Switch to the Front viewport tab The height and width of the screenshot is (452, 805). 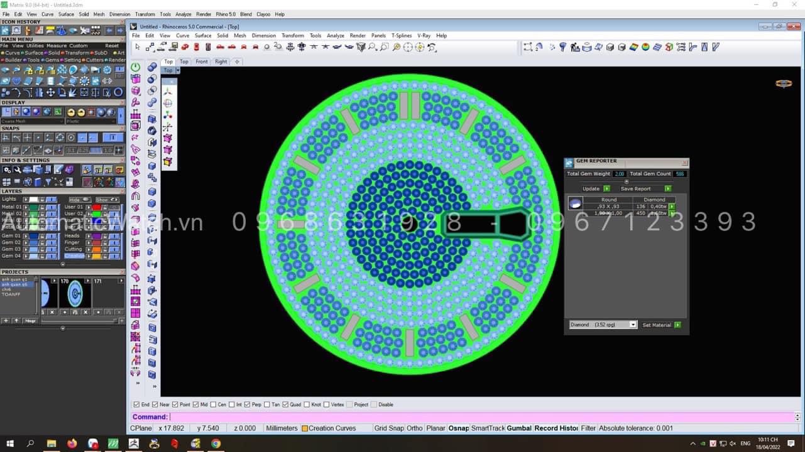pyautogui.click(x=201, y=62)
